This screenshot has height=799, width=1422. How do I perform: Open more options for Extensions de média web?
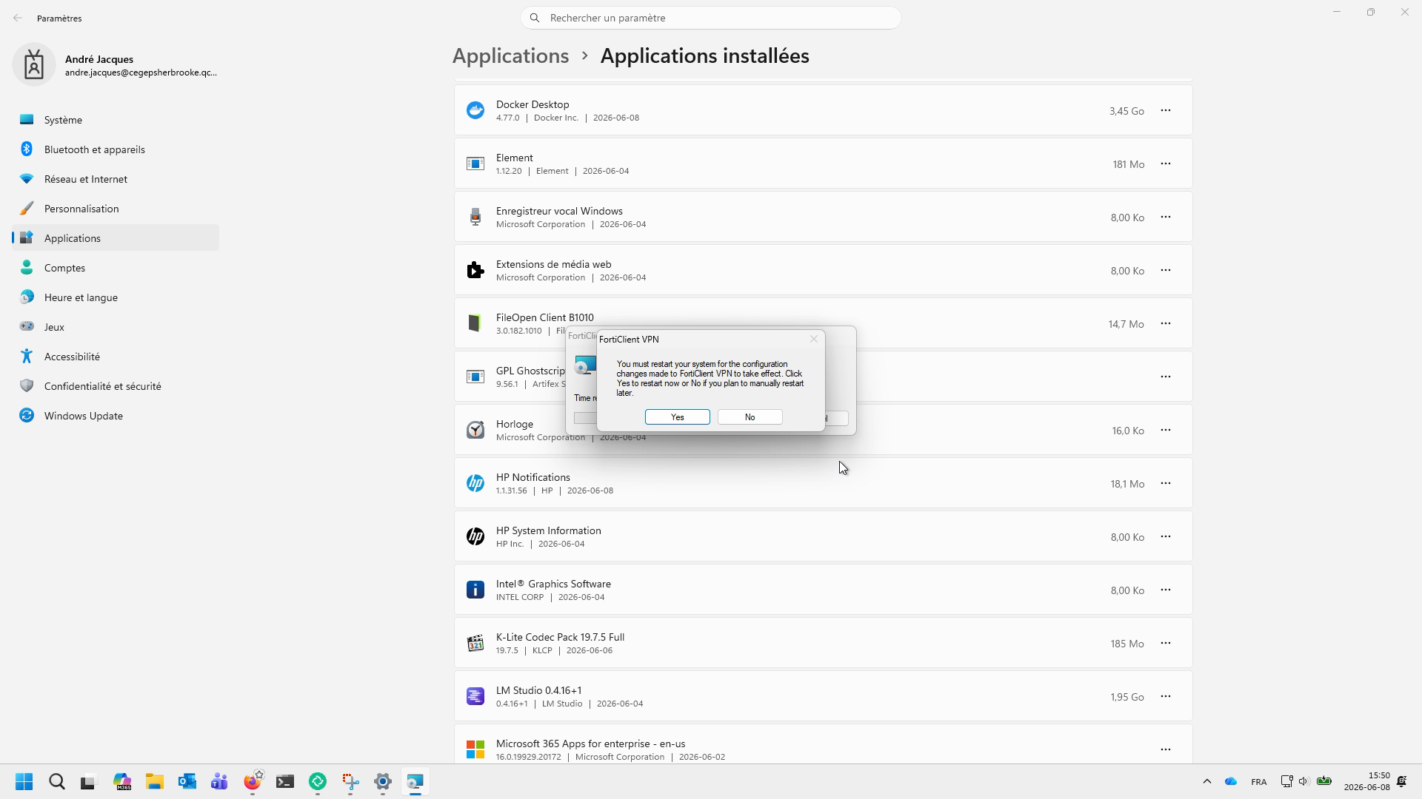click(x=1166, y=270)
